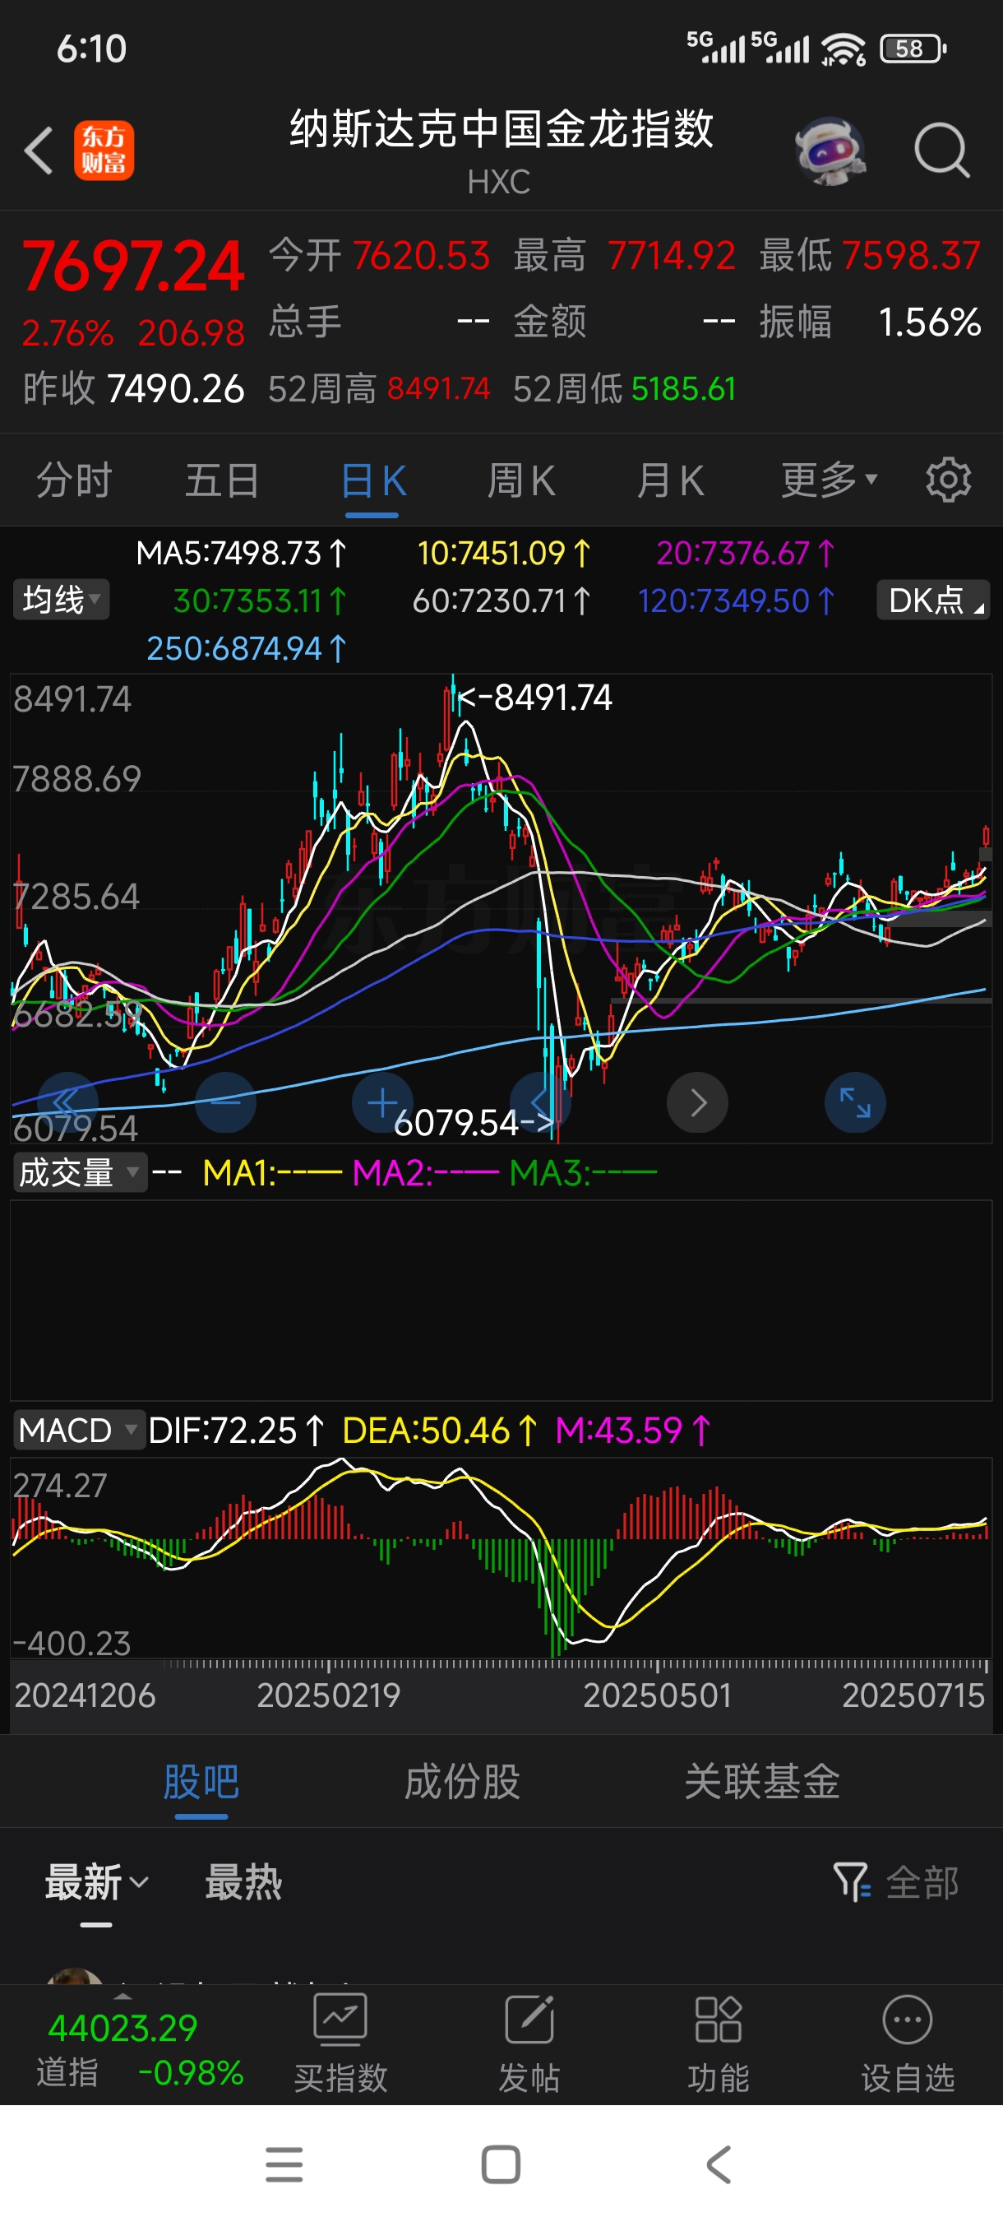The height and width of the screenshot is (2231, 1003).
Task: Switch to 月K tab
Action: point(670,480)
